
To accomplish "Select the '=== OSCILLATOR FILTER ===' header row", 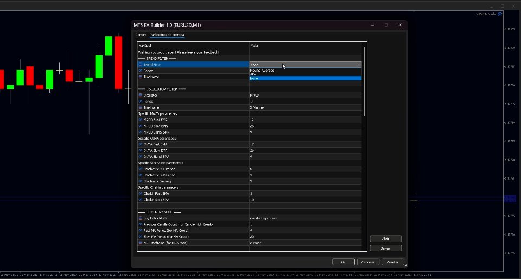I will tap(250, 90).
